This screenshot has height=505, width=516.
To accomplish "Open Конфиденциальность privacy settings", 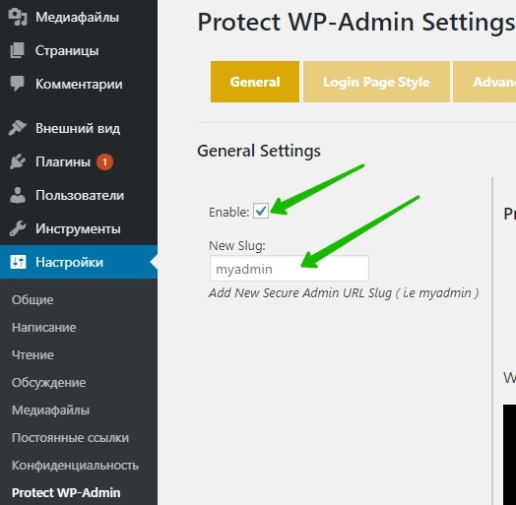I will coord(76,466).
